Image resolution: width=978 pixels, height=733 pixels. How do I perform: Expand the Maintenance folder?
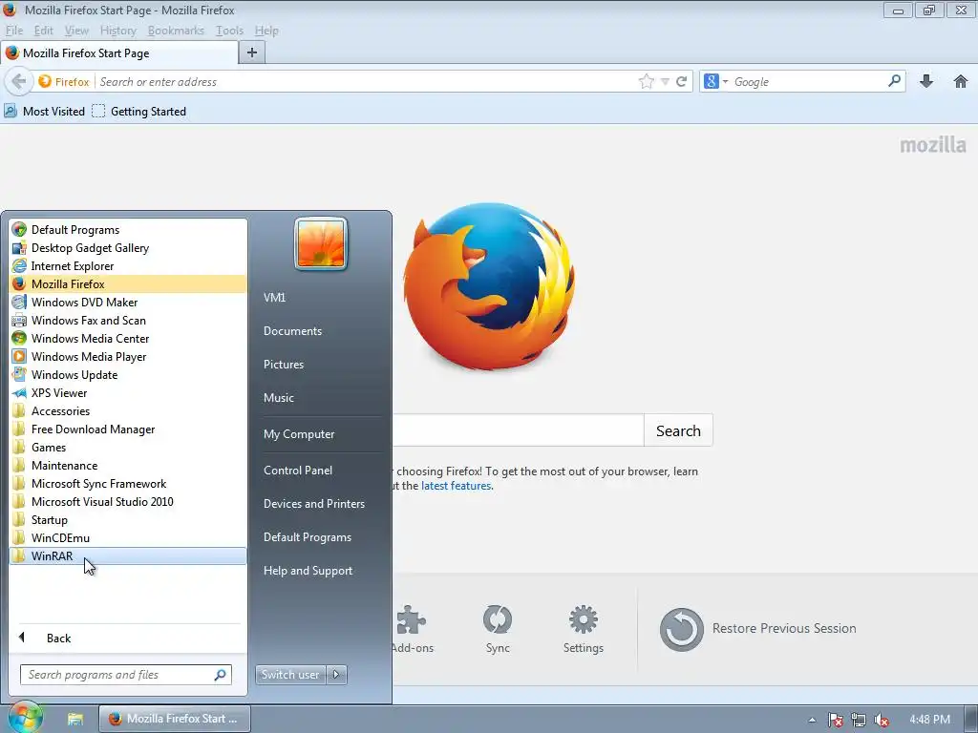coord(128,466)
